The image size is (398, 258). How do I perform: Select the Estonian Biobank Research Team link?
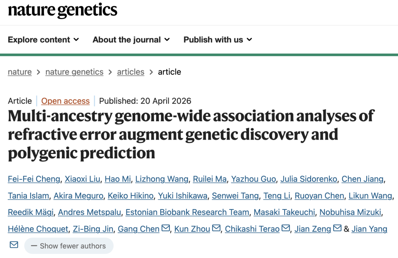coord(187,212)
